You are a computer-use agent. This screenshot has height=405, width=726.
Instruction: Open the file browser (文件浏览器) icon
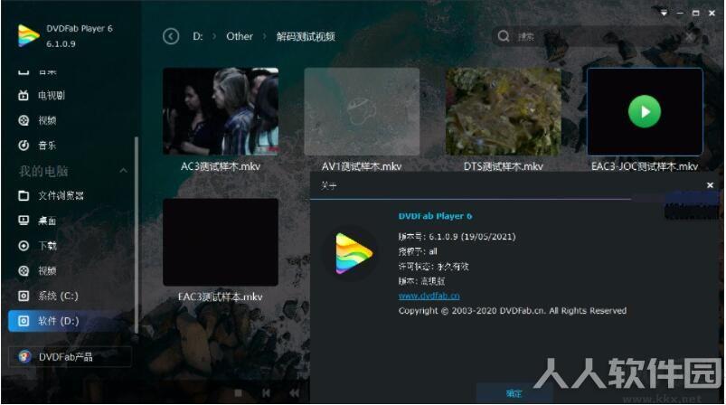coord(24,195)
